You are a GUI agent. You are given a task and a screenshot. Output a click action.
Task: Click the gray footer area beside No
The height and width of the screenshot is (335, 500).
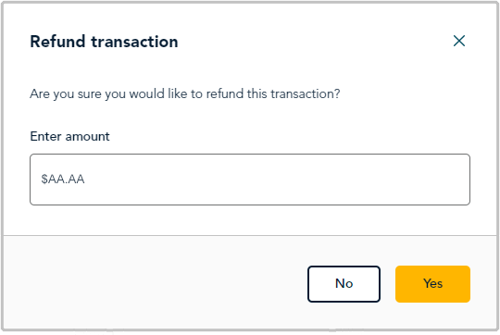pos(155,283)
